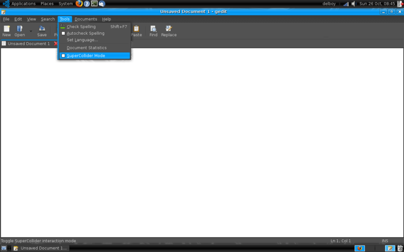The height and width of the screenshot is (252, 404).
Task: Close the open Tools menu from the menu bar
Action: (65, 19)
